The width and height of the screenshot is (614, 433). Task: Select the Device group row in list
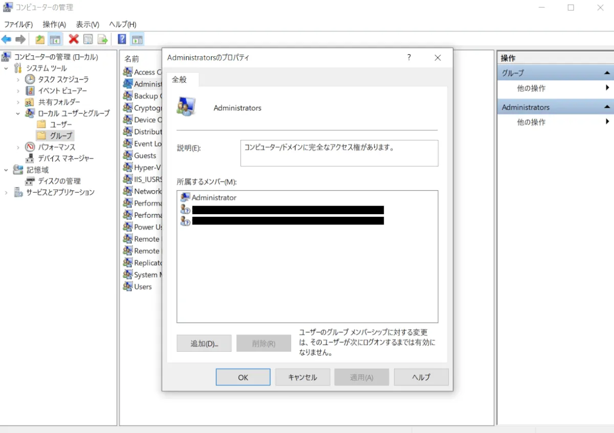[142, 120]
